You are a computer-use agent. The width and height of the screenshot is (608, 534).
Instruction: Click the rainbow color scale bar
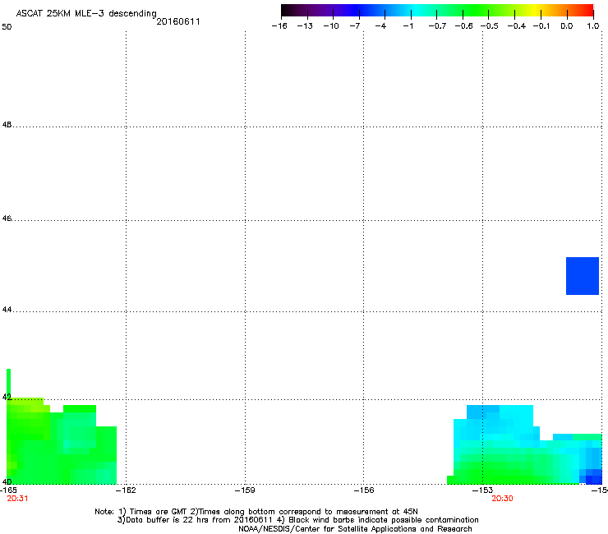click(437, 11)
